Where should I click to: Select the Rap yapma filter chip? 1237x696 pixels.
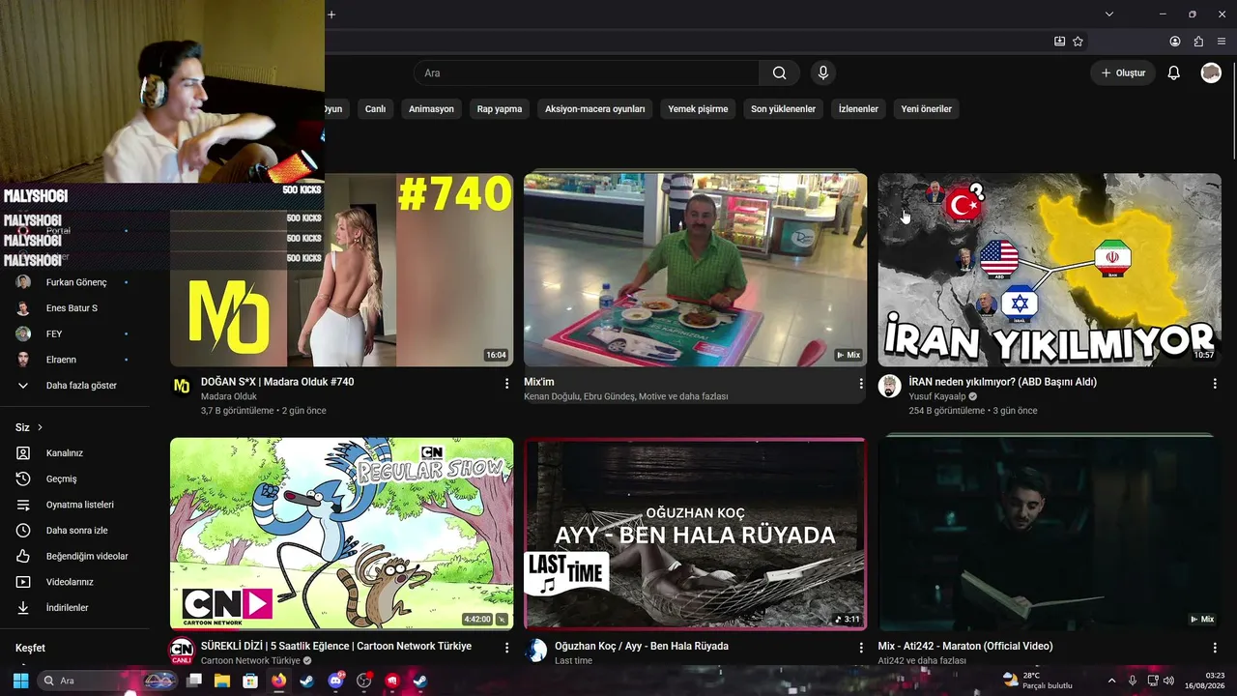[x=500, y=109]
